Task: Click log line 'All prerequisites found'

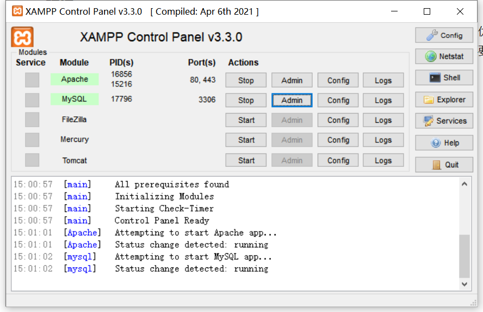Action: coord(172,184)
